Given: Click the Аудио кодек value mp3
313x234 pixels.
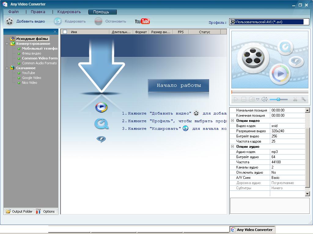Looking at the screenshot, I should click(x=287, y=152).
